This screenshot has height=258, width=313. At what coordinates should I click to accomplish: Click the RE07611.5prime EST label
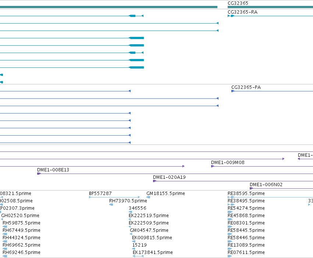point(246,252)
